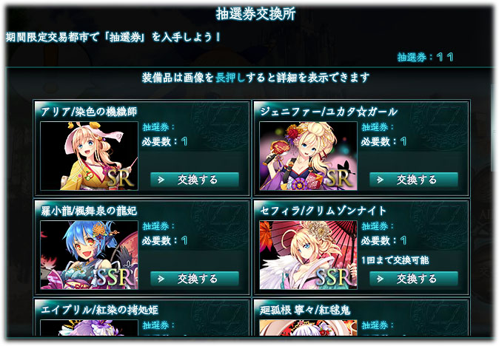Open セフィラ SSR card image
This screenshot has height=346, width=499.
[x=308, y=255]
